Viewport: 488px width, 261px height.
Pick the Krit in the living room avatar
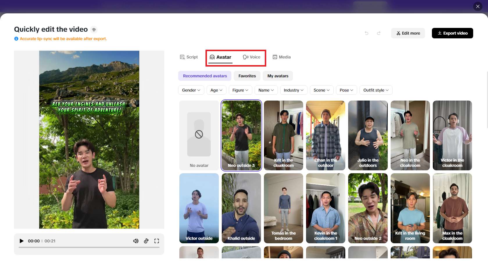(x=410, y=208)
